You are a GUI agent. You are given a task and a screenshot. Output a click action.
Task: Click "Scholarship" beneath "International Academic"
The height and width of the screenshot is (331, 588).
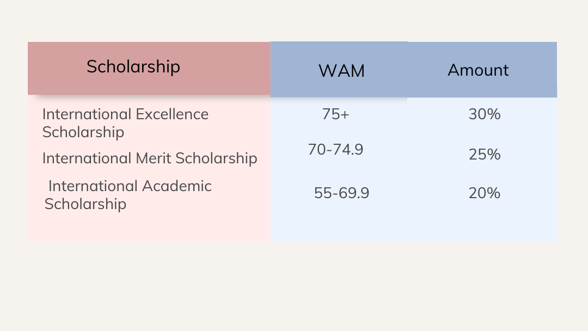pyautogui.click(x=85, y=204)
